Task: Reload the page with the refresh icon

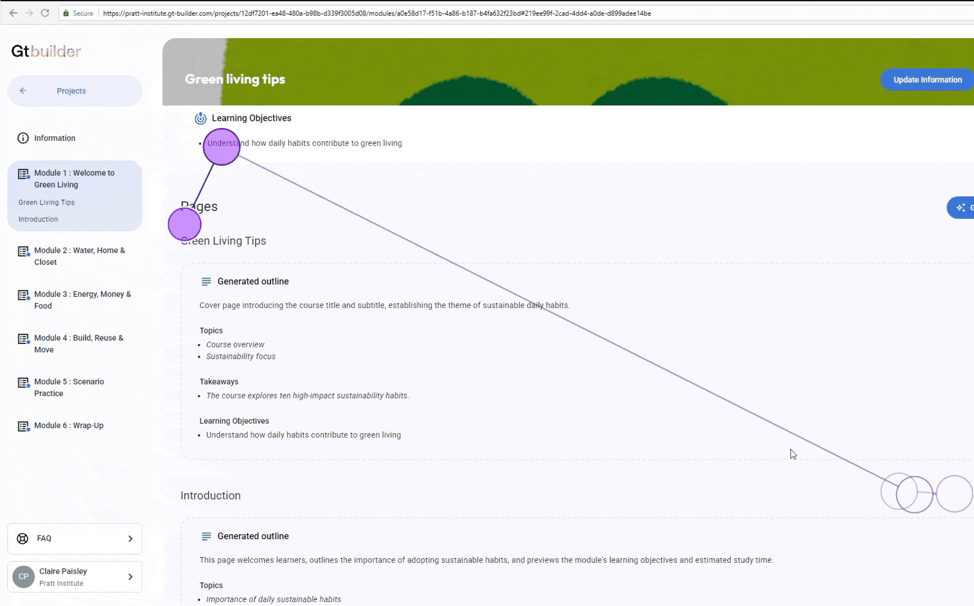Action: 45,13
